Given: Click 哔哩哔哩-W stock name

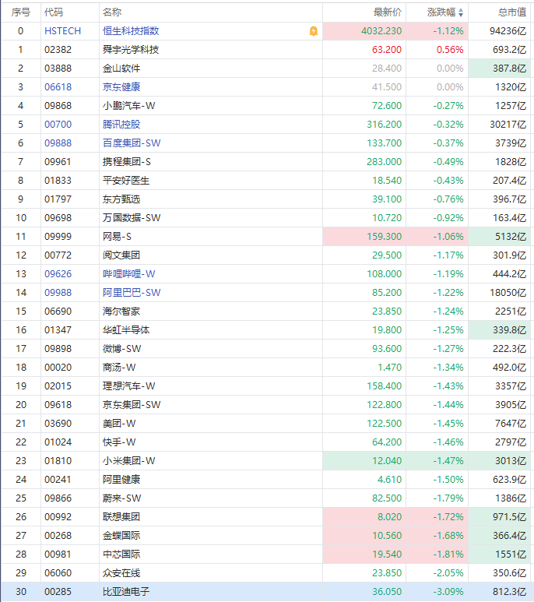Looking at the screenshot, I should click(129, 274).
